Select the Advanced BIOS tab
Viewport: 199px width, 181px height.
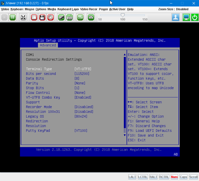pos(48,45)
